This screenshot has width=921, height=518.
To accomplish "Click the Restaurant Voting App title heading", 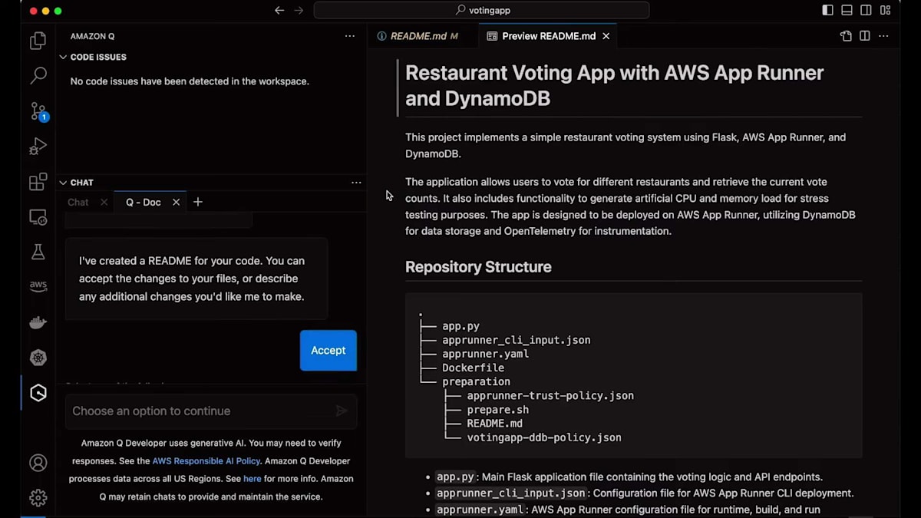I will pos(614,85).
